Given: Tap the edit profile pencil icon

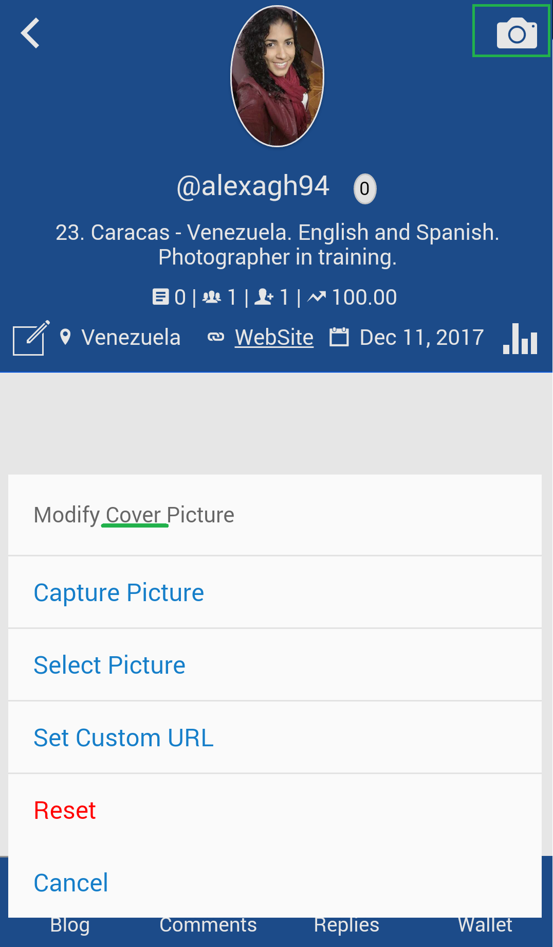Looking at the screenshot, I should [x=31, y=338].
